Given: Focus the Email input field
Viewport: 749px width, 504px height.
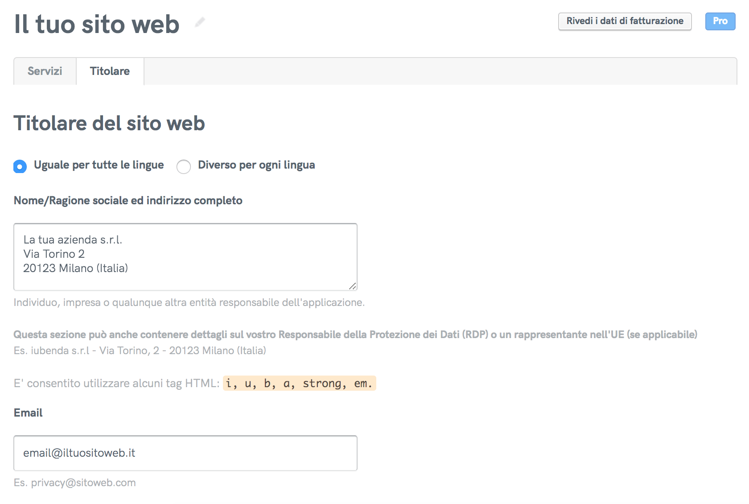Looking at the screenshot, I should pyautogui.click(x=185, y=453).
